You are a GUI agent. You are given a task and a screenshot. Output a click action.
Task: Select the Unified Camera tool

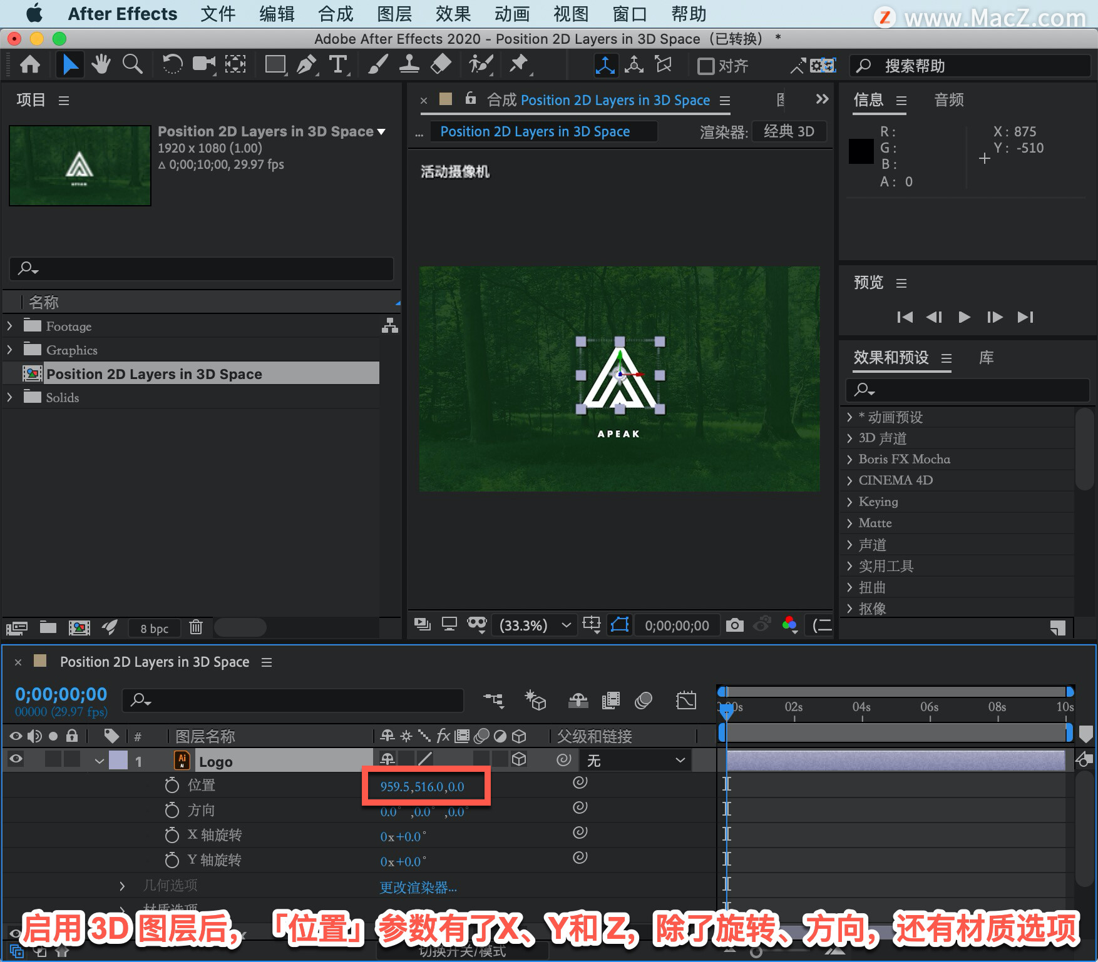tap(204, 64)
